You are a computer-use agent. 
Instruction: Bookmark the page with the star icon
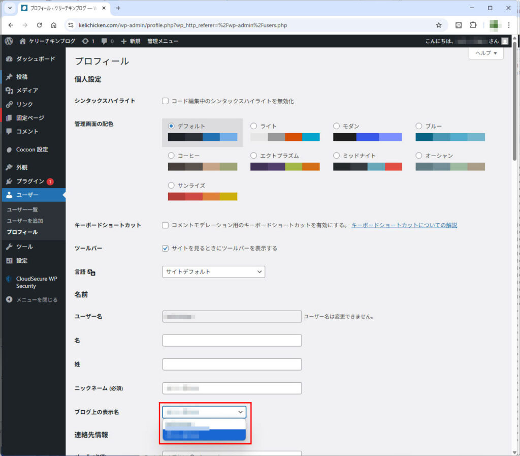(x=439, y=25)
